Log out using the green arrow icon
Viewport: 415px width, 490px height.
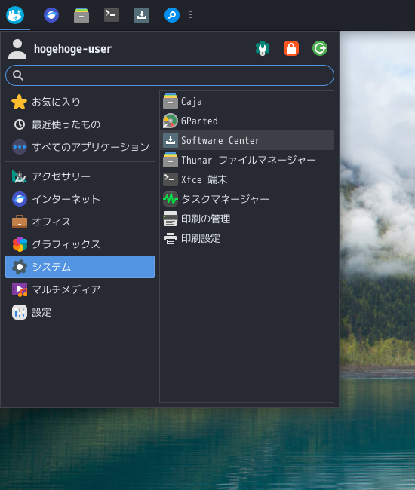[x=320, y=48]
